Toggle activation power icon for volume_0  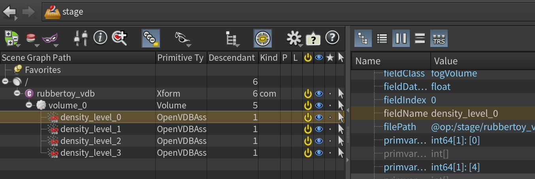308,106
